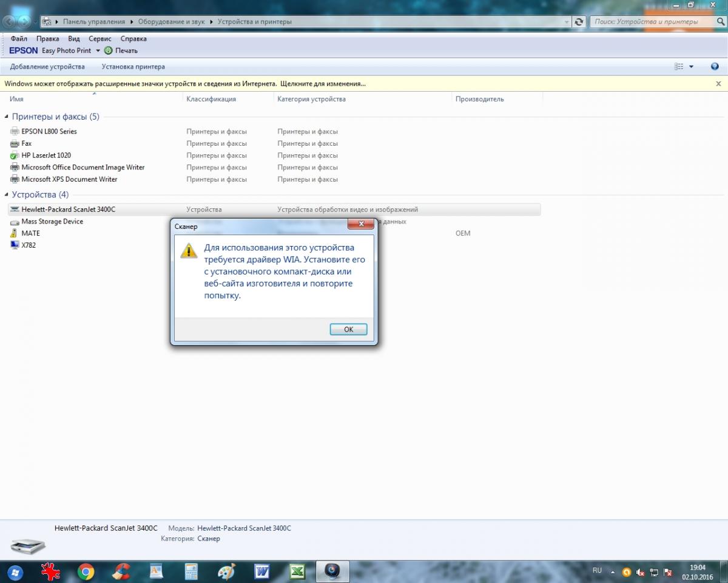Select the EPSON L800 Series printer icon
The height and width of the screenshot is (583, 728).
15,131
